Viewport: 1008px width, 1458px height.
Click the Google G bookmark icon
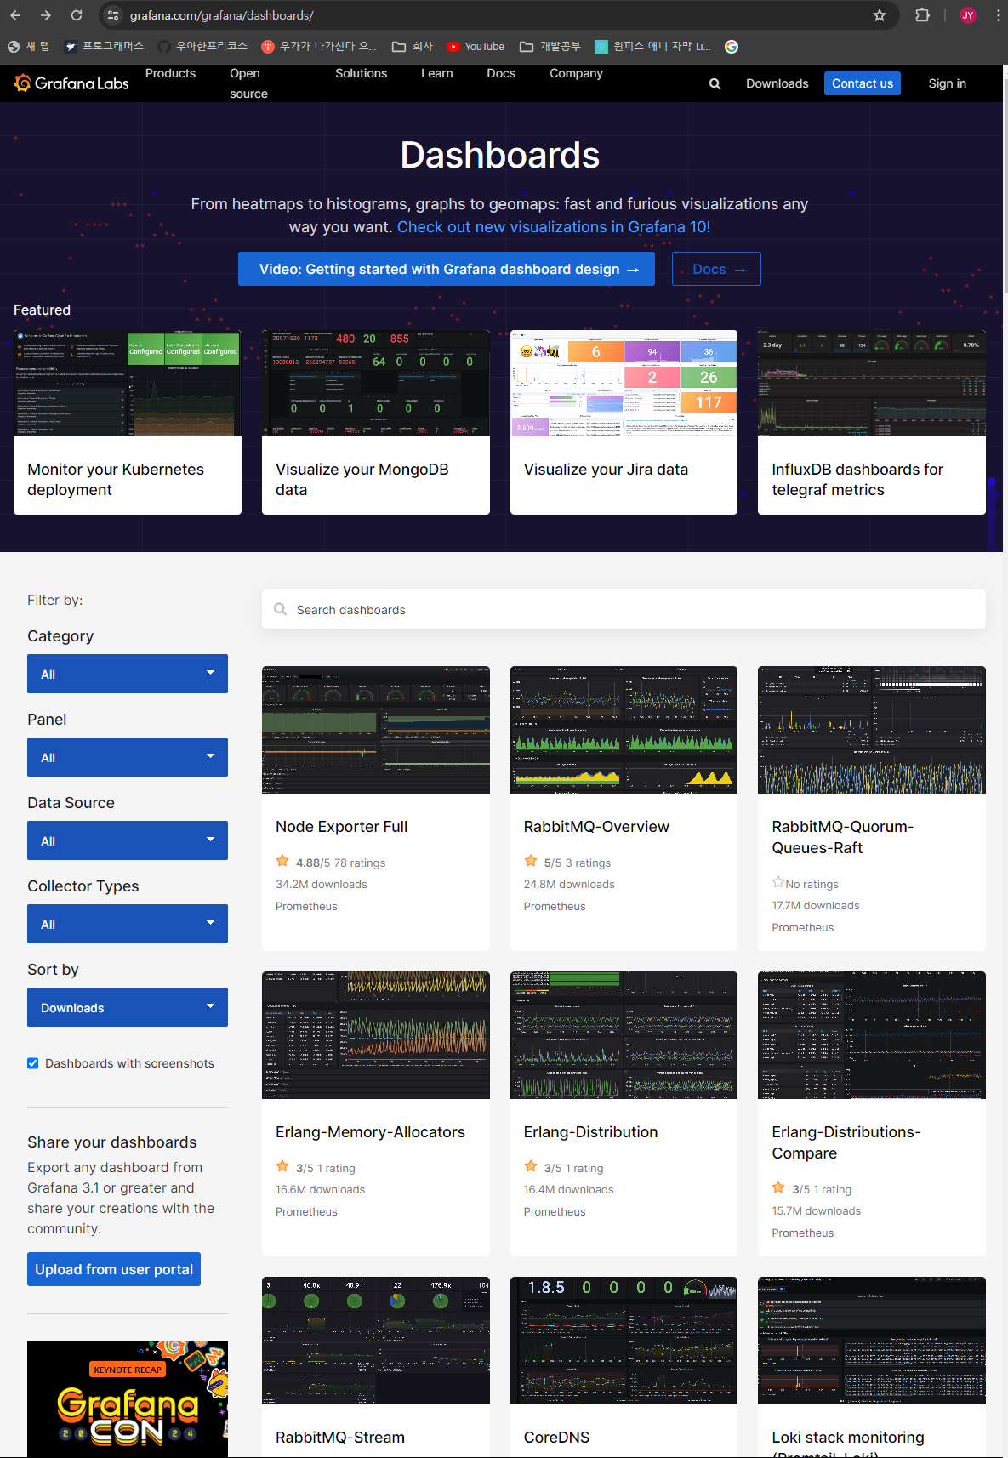coord(732,47)
